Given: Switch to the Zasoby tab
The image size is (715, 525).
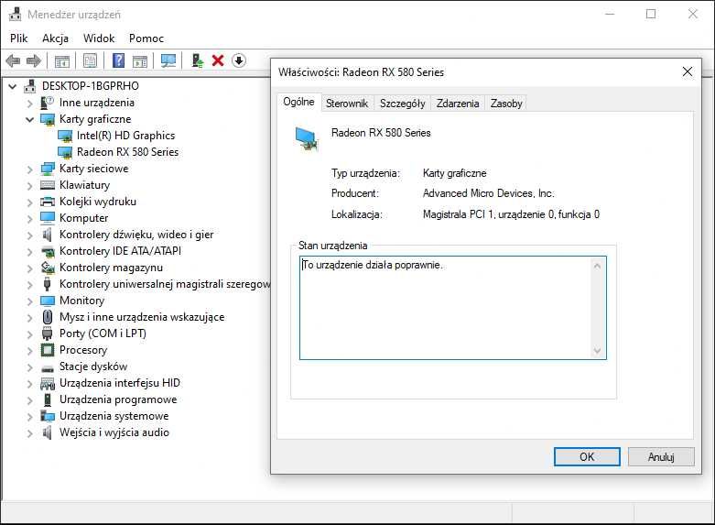Looking at the screenshot, I should 506,104.
